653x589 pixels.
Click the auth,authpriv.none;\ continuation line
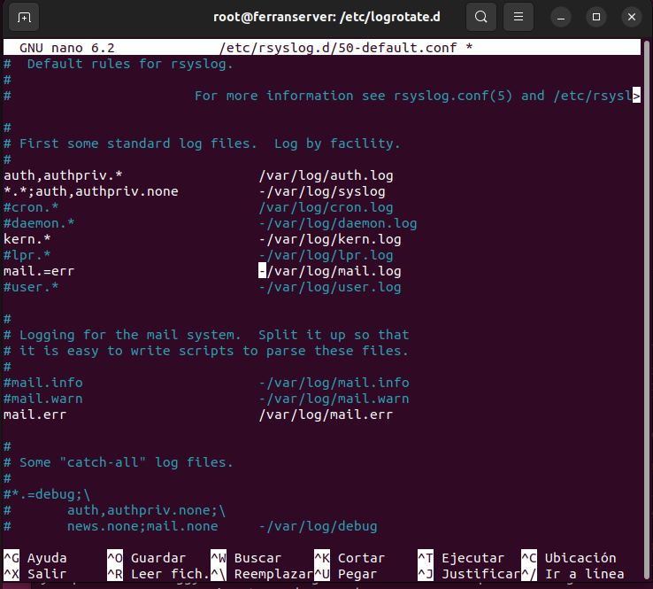point(147,510)
